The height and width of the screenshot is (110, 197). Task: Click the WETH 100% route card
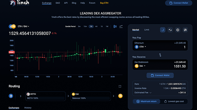click(x=46, y=96)
